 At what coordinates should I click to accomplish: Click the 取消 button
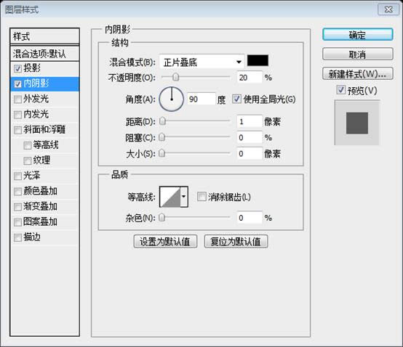(x=357, y=54)
